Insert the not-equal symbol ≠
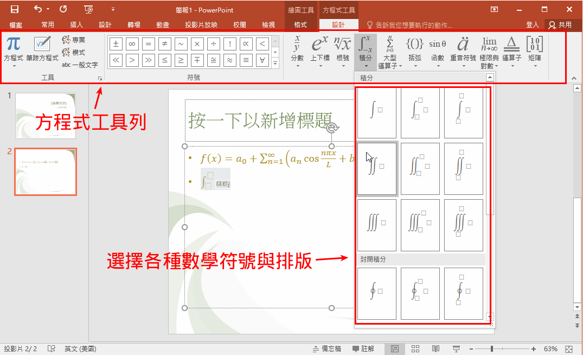The width and height of the screenshot is (583, 355). (165, 44)
